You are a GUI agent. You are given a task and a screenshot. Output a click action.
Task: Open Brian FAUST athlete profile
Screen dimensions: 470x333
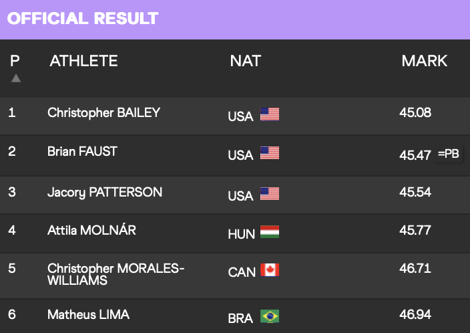pos(82,151)
